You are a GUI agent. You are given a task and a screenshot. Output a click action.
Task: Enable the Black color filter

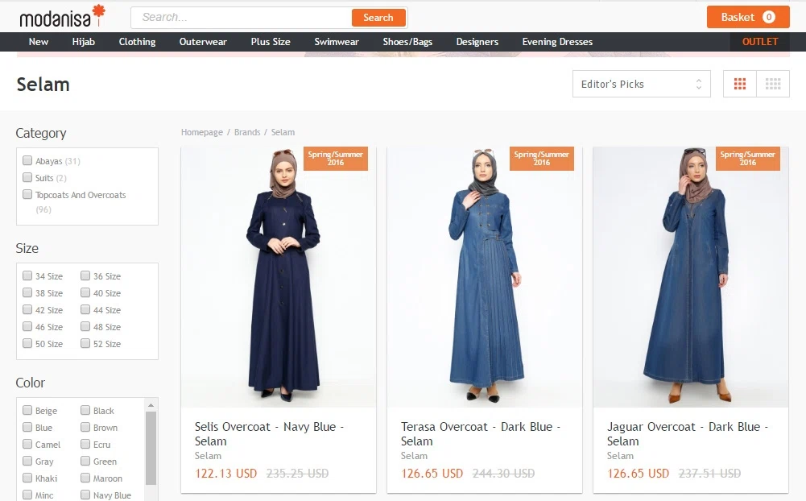click(85, 411)
